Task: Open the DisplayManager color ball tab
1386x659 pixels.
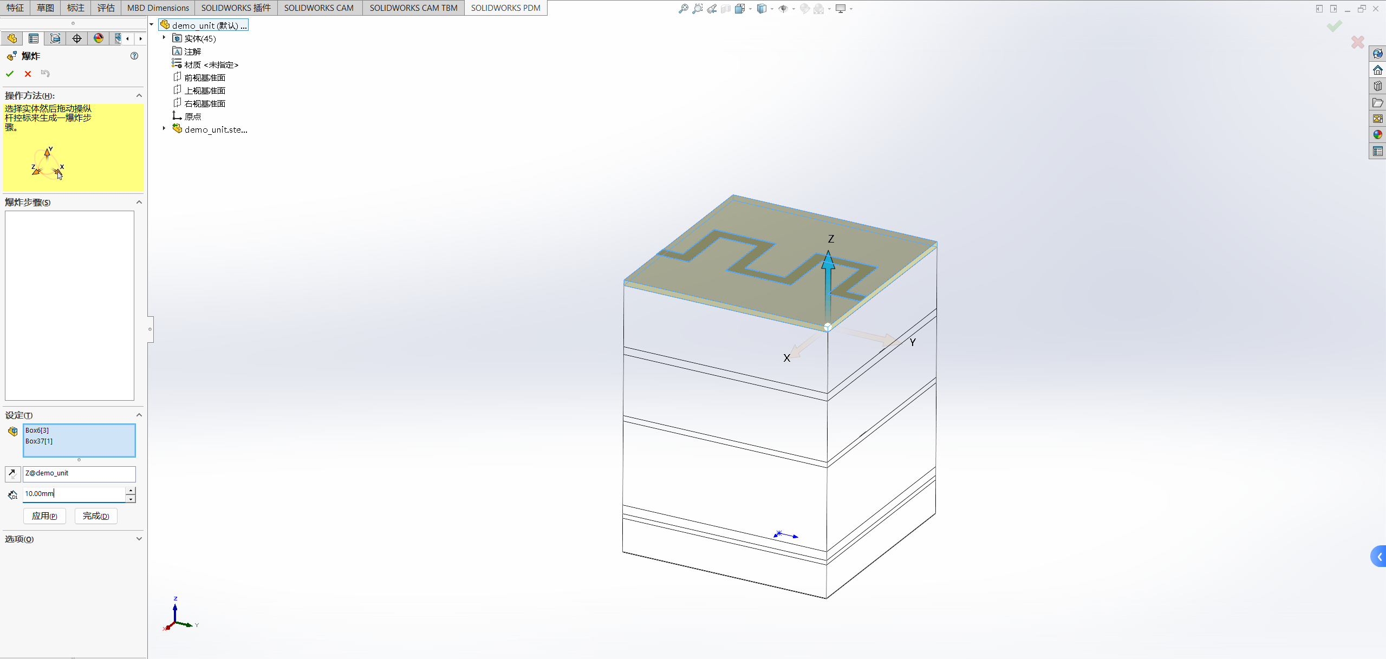Action: tap(99, 38)
